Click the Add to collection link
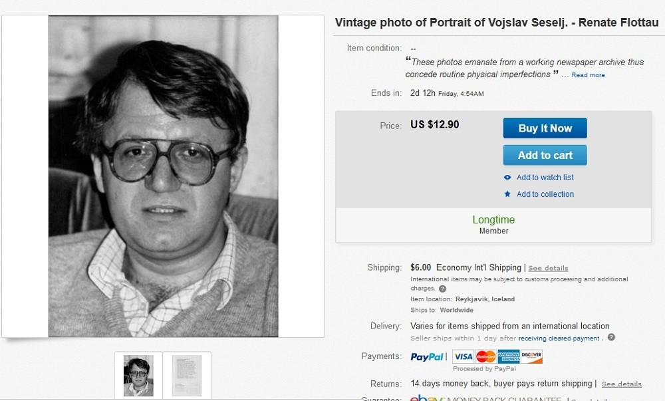665x401 pixels. 545,194
